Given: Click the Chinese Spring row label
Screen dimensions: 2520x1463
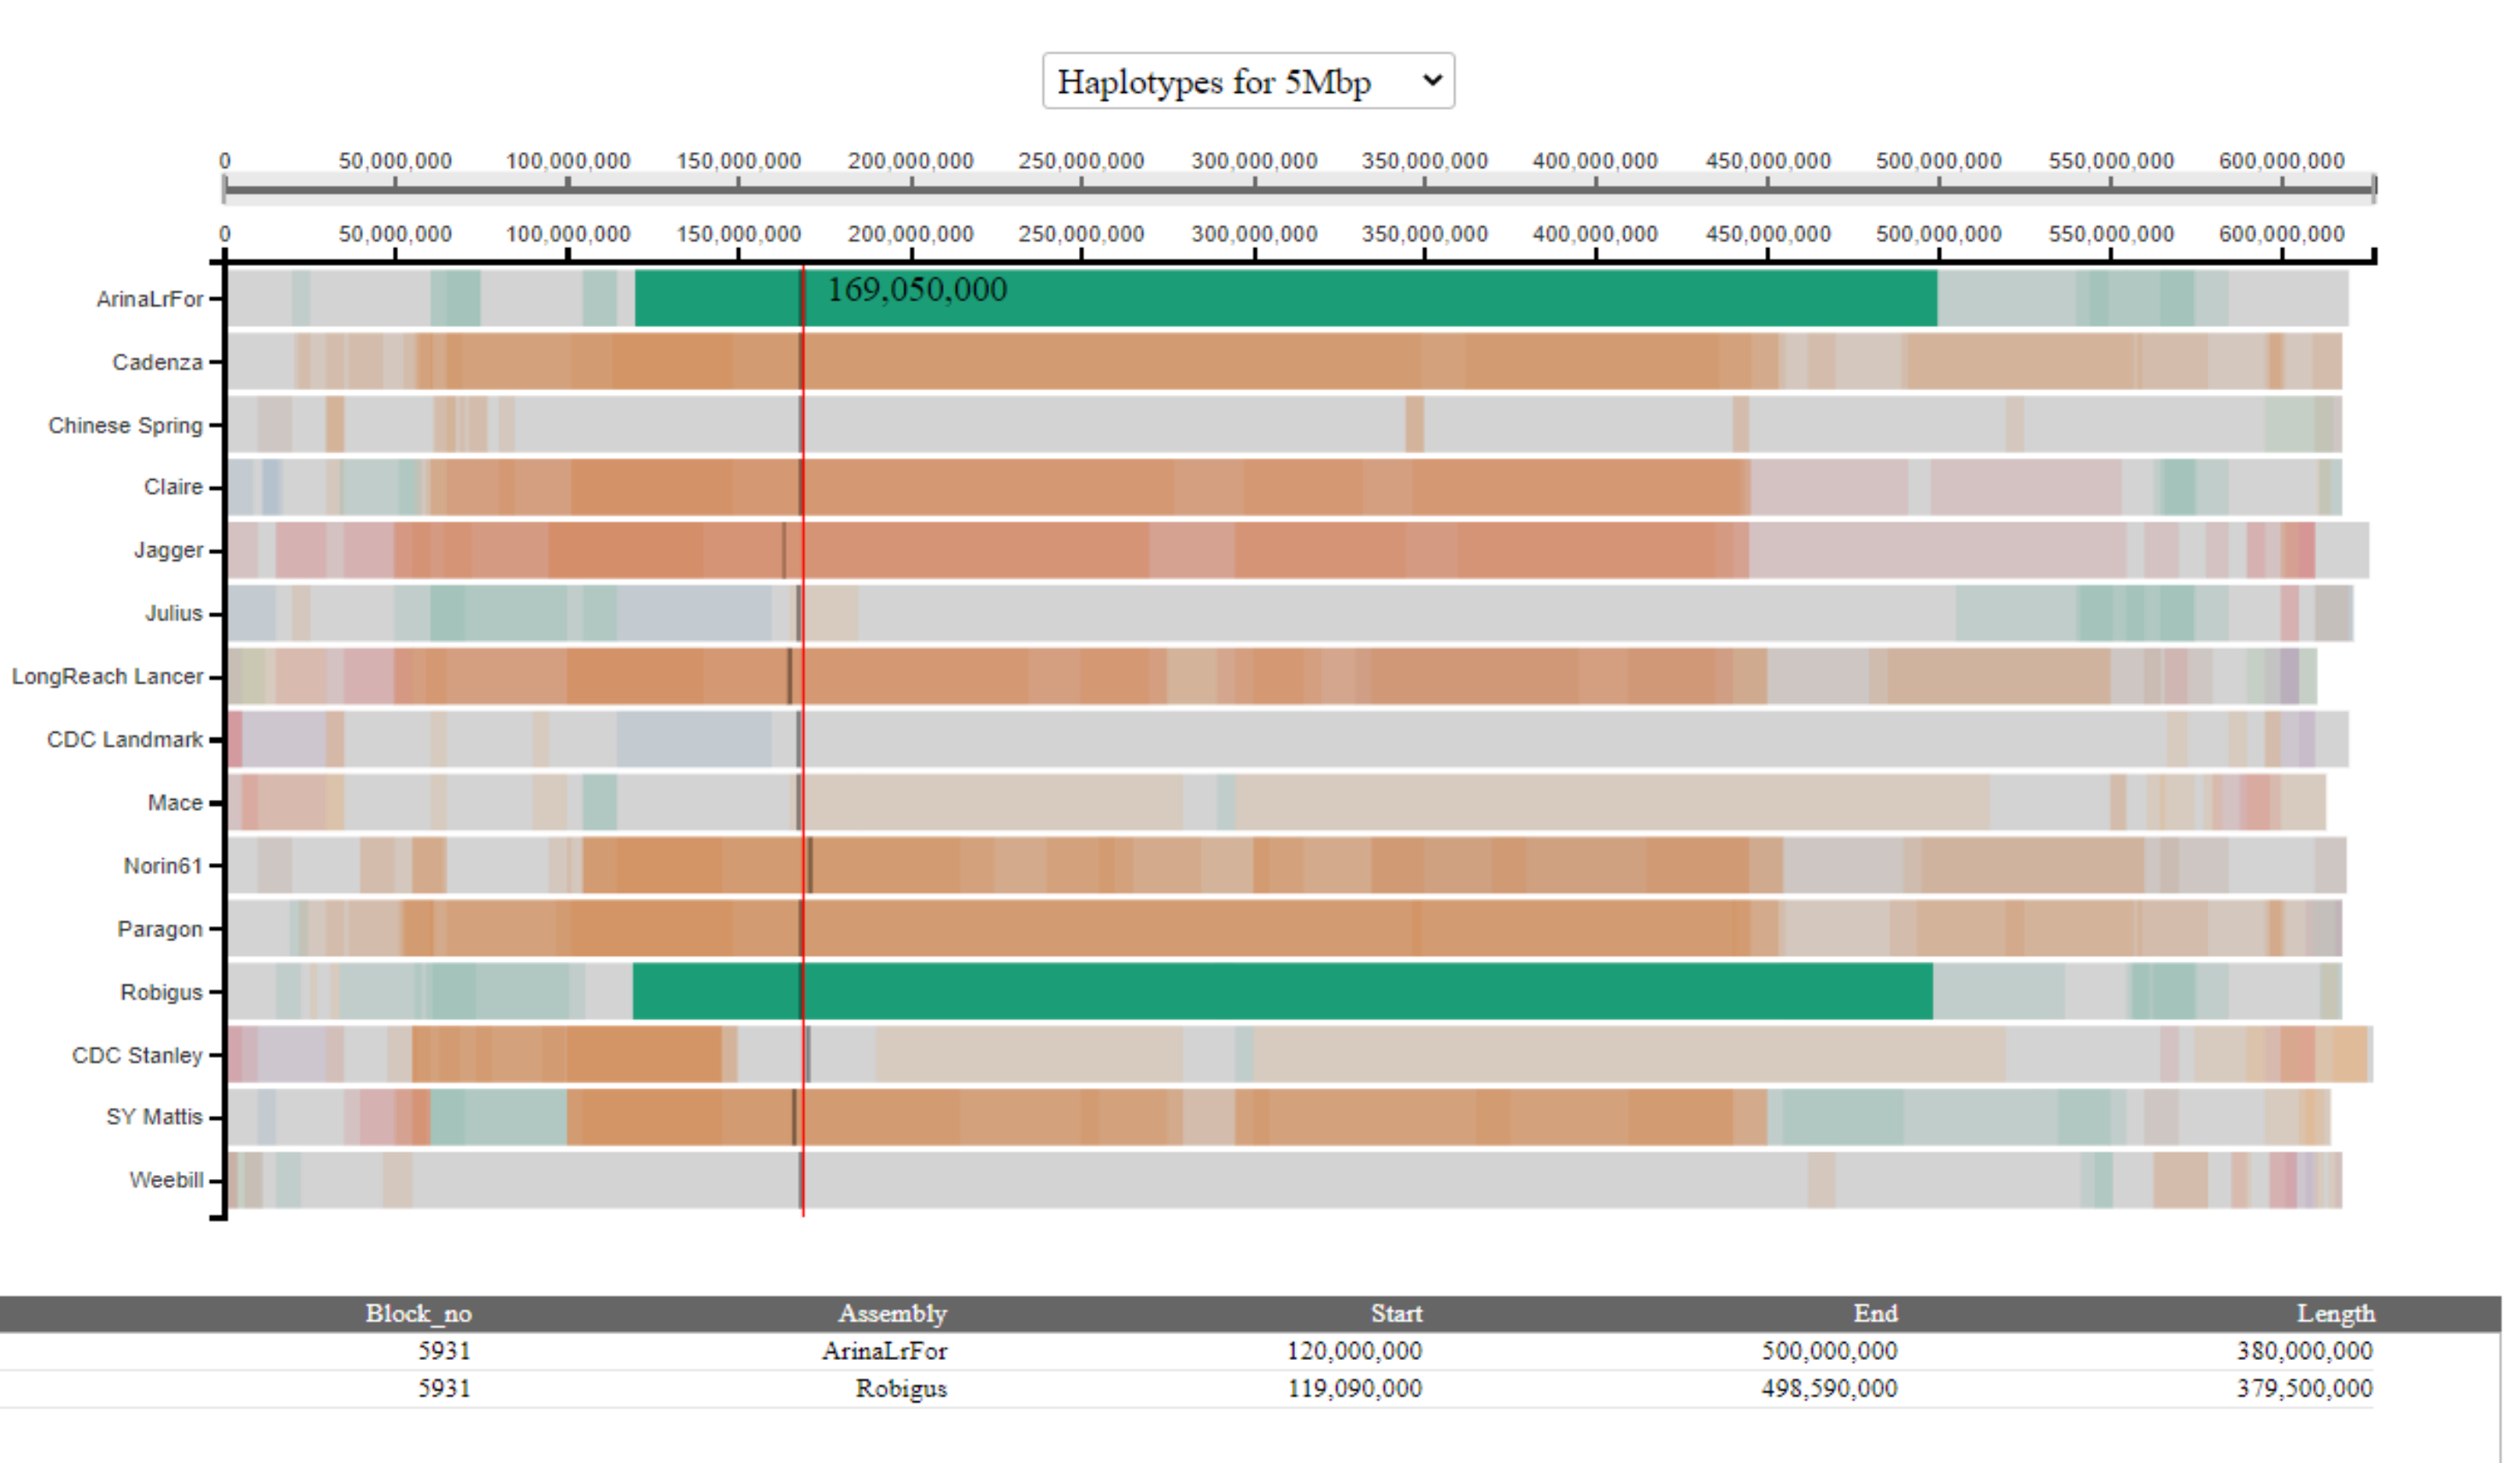Looking at the screenshot, I should [125, 424].
